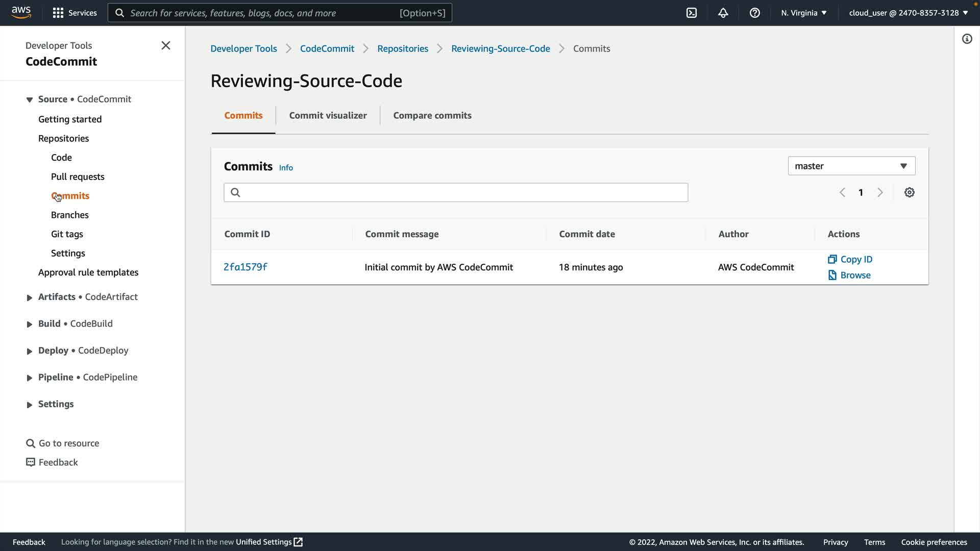Click the Copy ID icon
Viewport: 980px width, 551px height.
(x=832, y=259)
